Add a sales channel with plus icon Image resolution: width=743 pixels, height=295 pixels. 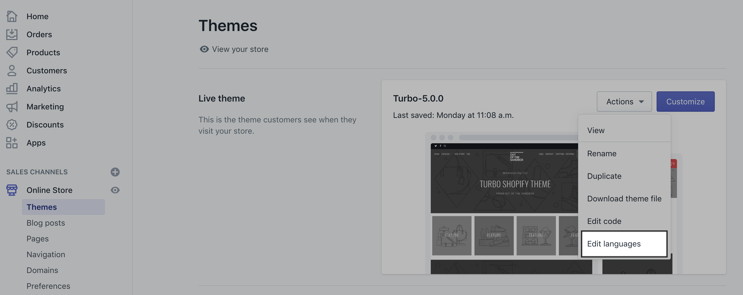click(x=115, y=172)
